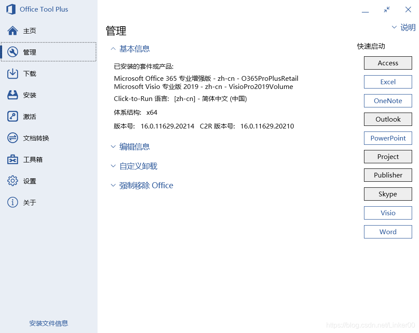Click the compact-mode shrink arrows icon
Image resolution: width=419 pixels, height=333 pixels.
(x=387, y=9)
